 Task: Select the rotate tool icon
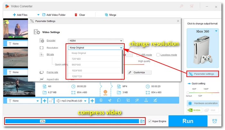(119, 100)
